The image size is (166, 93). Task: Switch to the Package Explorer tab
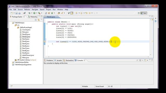[x=17, y=17]
